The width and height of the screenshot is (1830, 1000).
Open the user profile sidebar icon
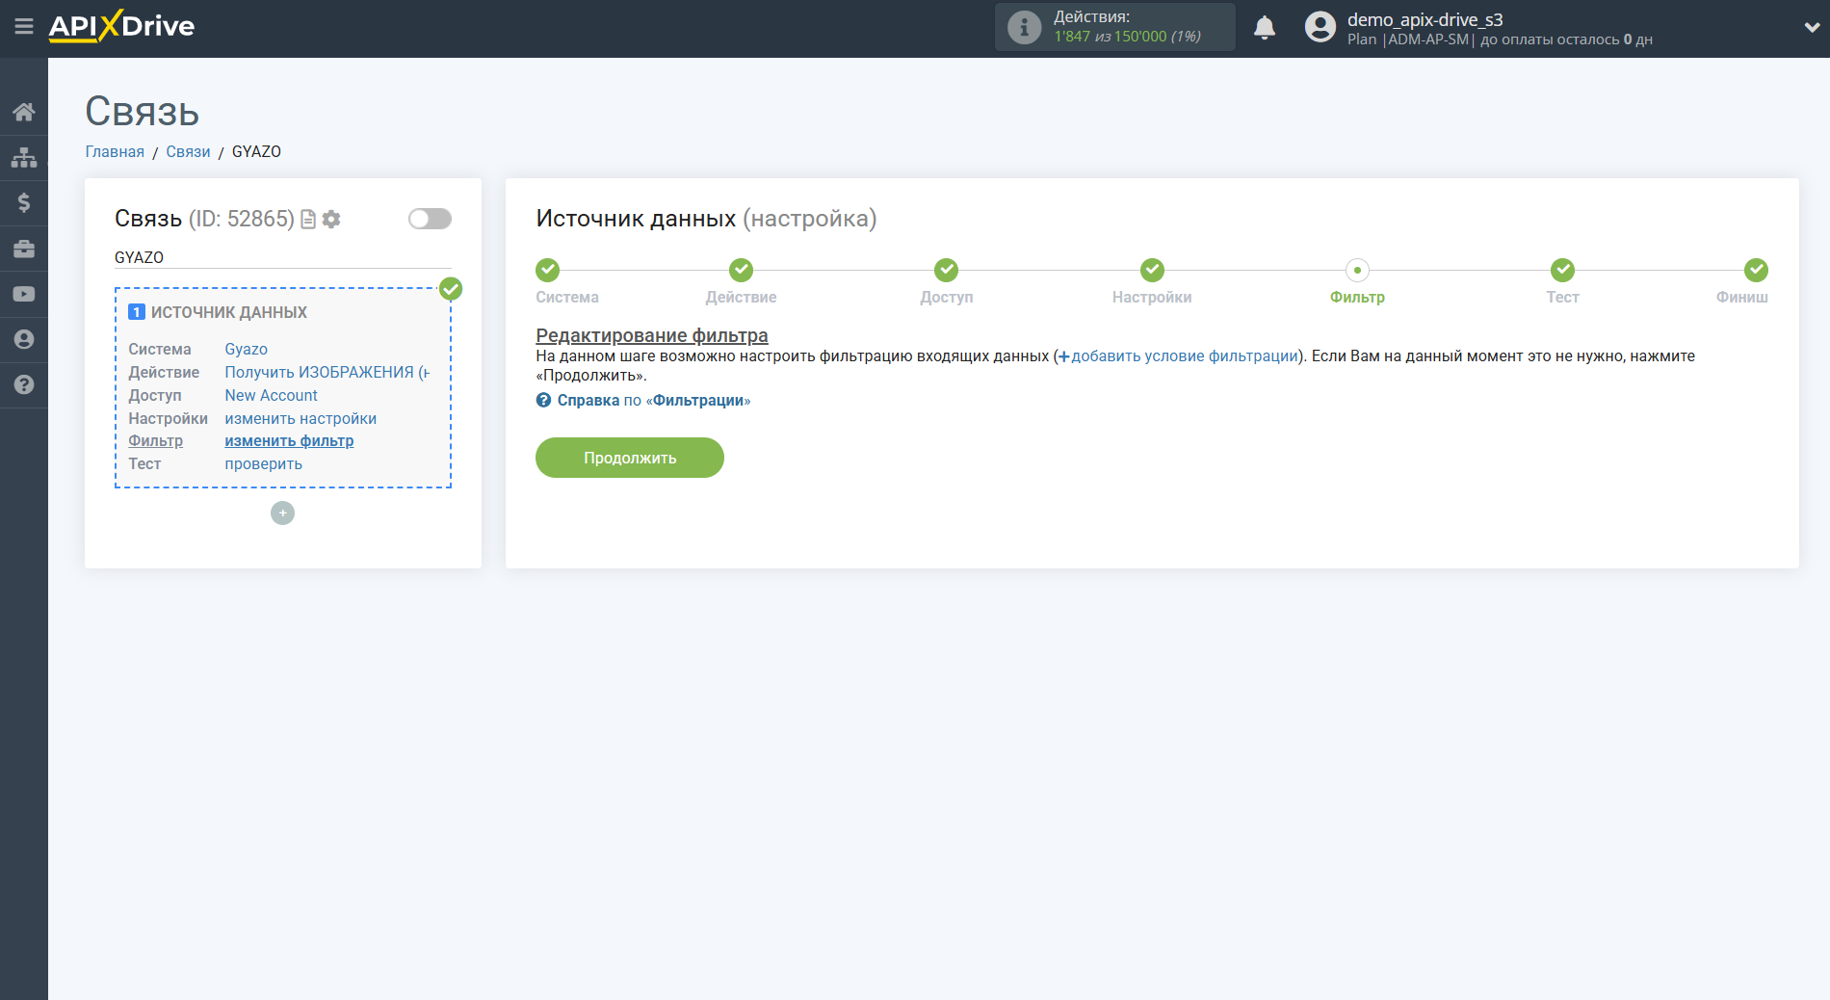click(24, 339)
